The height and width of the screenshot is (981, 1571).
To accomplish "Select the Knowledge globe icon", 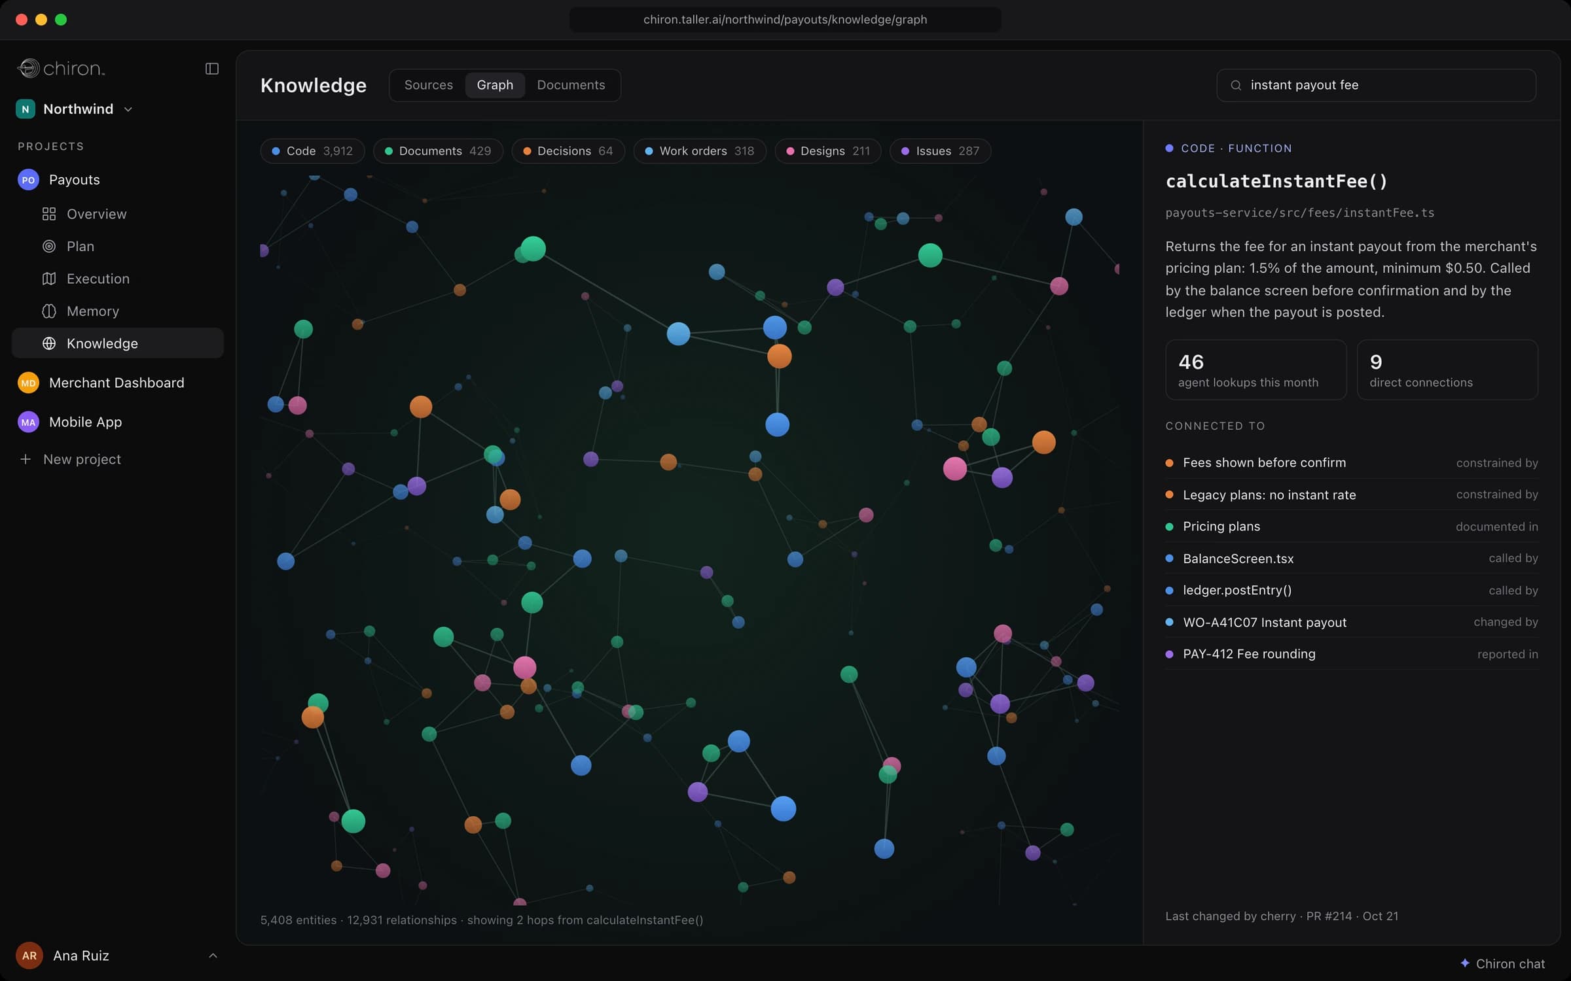I will (49, 343).
